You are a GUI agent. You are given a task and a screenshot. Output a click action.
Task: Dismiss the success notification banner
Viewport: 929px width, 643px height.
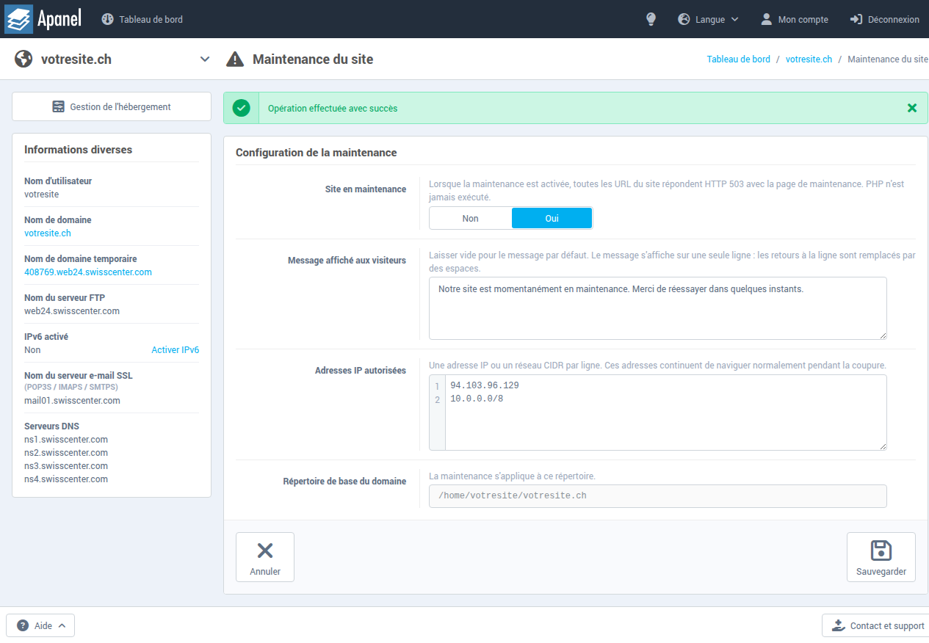pyautogui.click(x=912, y=108)
